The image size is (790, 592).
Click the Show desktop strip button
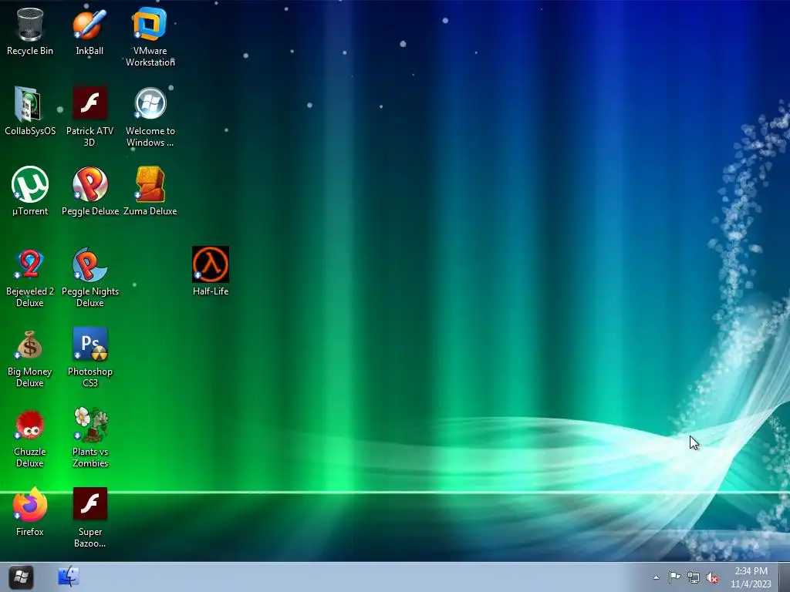785,577
